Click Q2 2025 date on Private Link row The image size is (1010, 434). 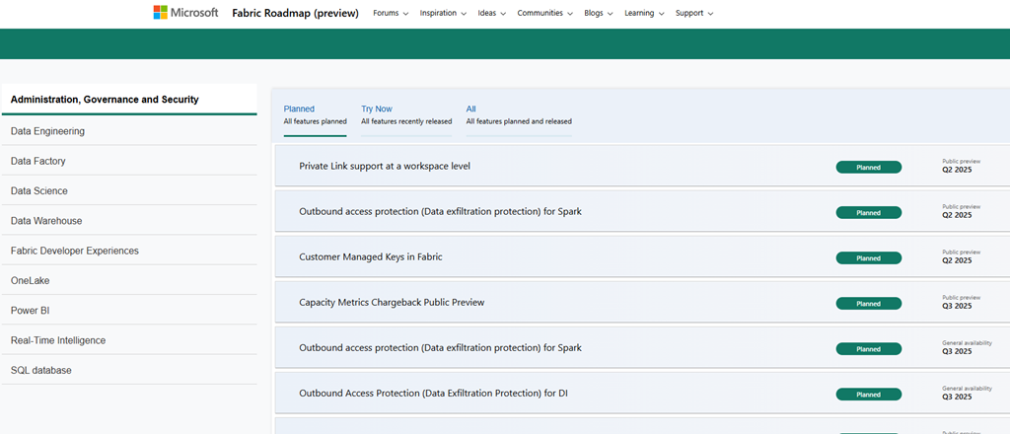[957, 170]
